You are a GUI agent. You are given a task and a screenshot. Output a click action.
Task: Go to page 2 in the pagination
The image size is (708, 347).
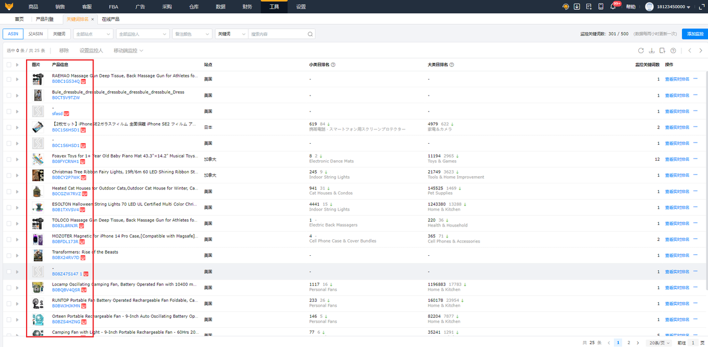[x=628, y=343]
